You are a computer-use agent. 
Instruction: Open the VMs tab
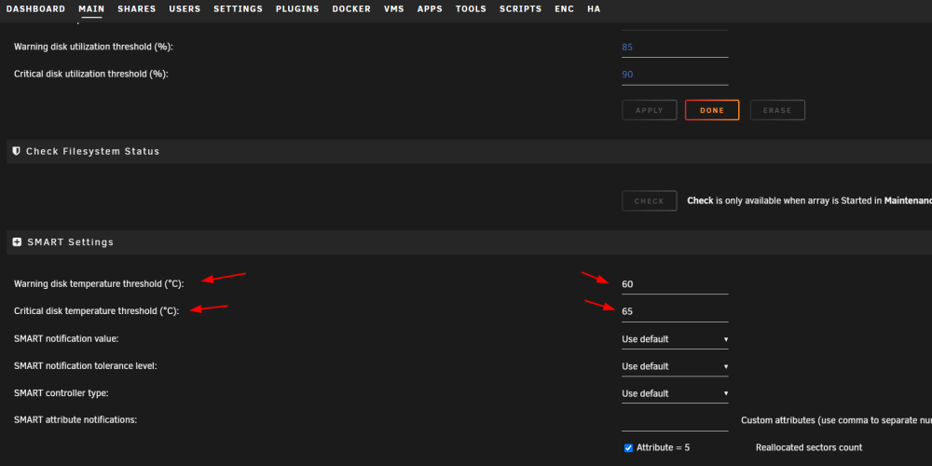click(394, 9)
